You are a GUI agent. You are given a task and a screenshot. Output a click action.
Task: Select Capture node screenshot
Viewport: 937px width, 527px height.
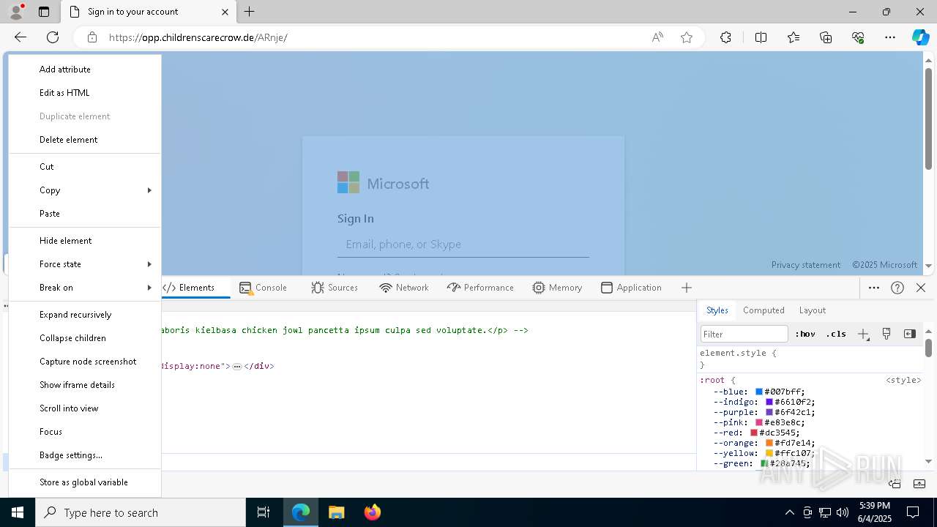(x=85, y=362)
